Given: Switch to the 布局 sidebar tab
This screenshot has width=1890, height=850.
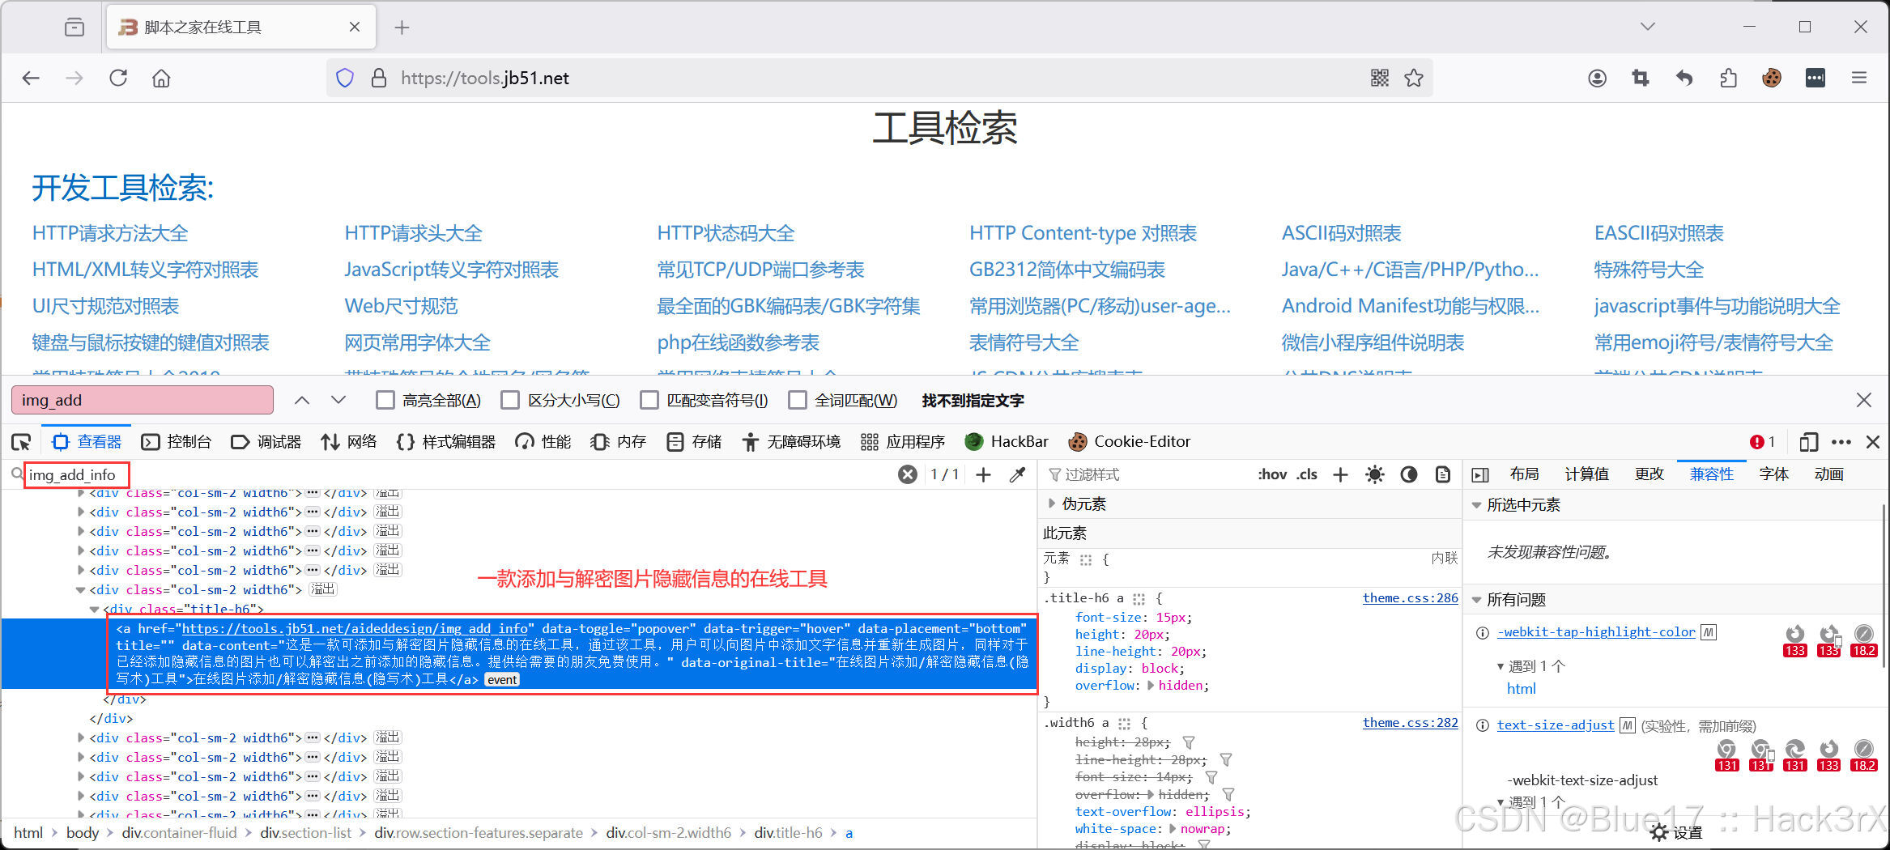Looking at the screenshot, I should [1524, 474].
